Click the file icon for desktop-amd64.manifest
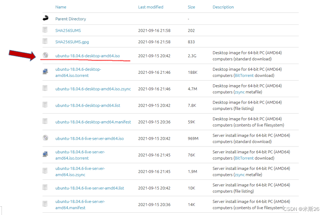Image resolution: width=325 pixels, height=215 pixels. click(x=45, y=121)
